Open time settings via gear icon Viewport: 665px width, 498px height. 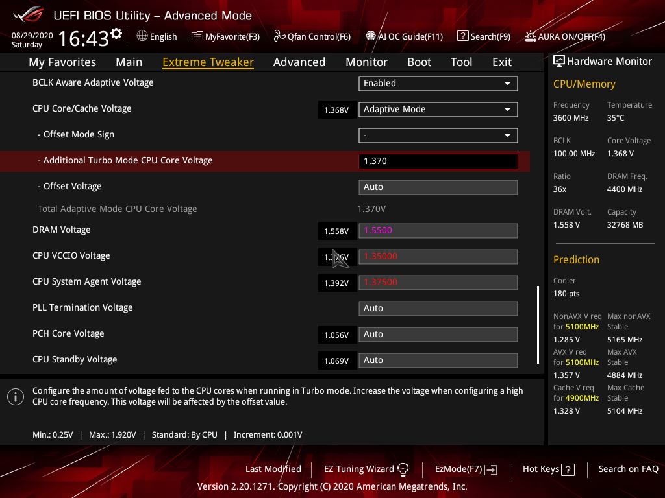(116, 34)
